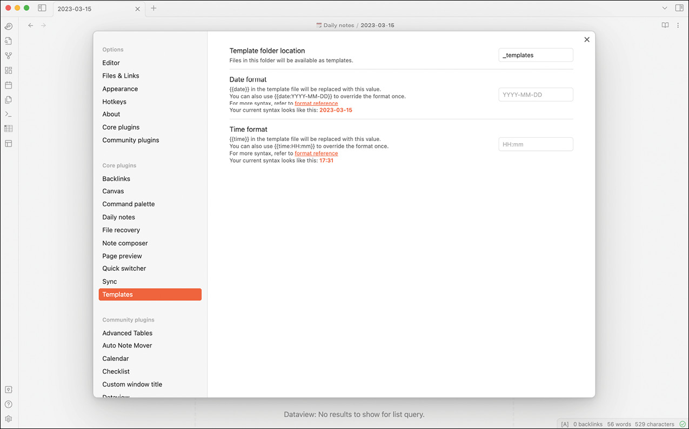This screenshot has height=429, width=689.
Task: Open format reference link under Date format
Action: tap(316, 103)
